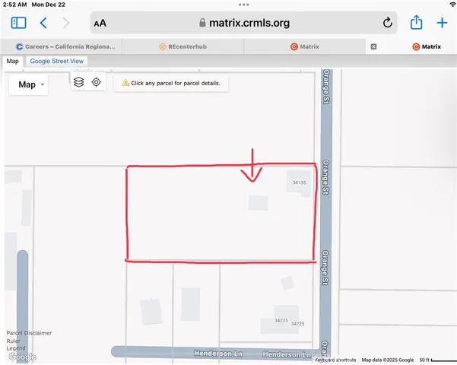
Task: Switch to REcenterhub browser tab
Action: tap(182, 46)
